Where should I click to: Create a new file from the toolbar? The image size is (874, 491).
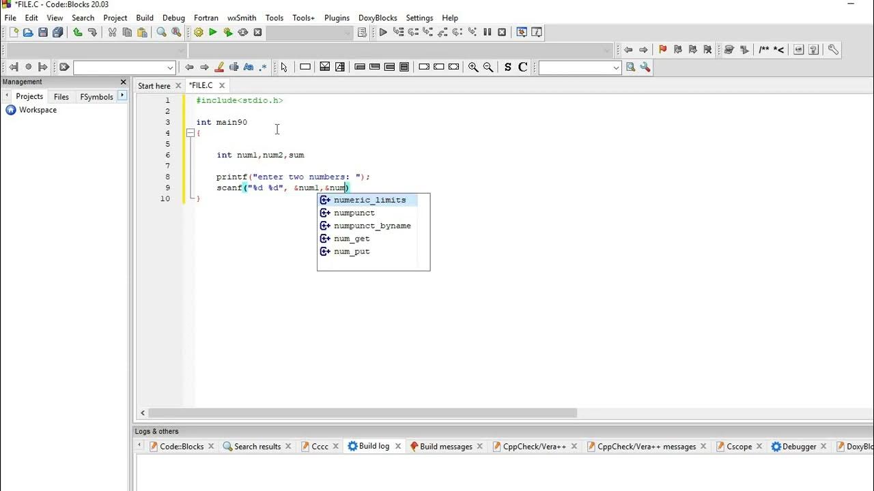(13, 32)
